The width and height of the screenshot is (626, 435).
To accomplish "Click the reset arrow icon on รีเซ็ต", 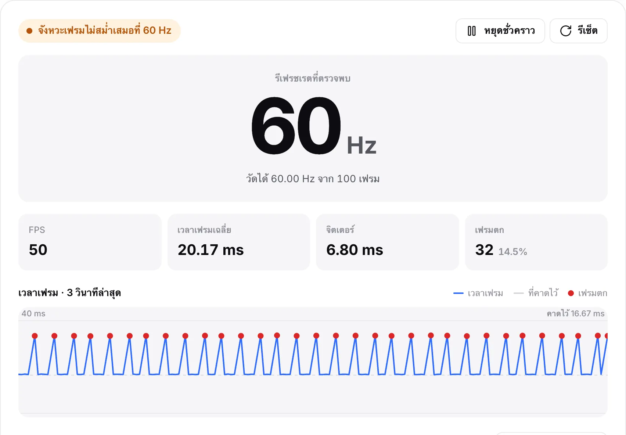I will [x=566, y=31].
